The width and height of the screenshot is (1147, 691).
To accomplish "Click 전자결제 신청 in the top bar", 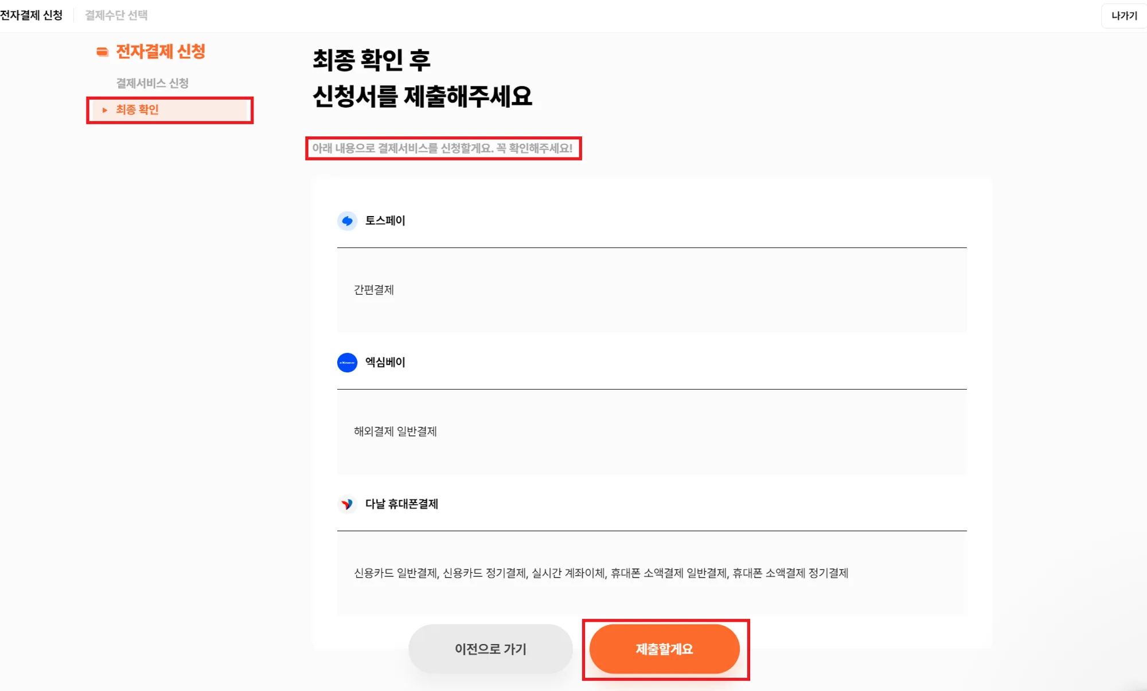I will [x=32, y=15].
